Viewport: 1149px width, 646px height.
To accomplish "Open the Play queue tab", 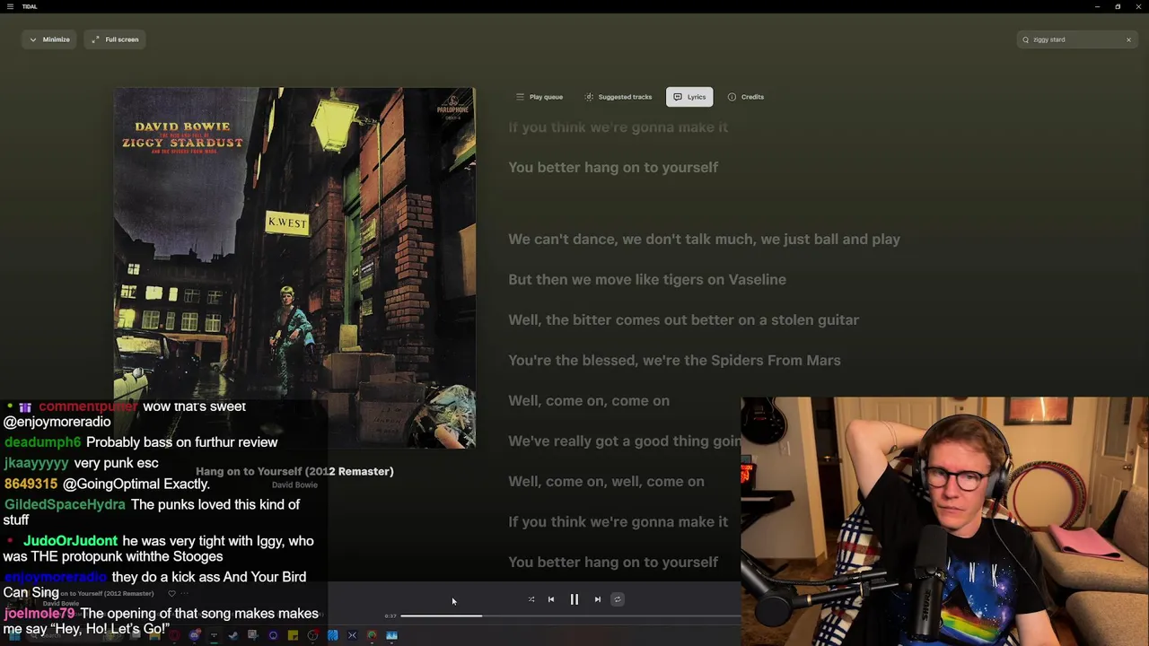I will [x=539, y=97].
